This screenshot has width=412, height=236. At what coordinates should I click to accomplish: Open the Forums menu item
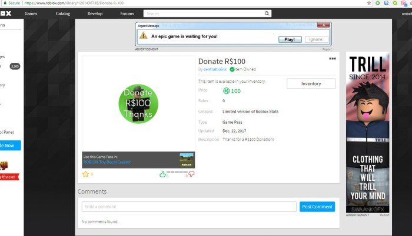(x=127, y=14)
